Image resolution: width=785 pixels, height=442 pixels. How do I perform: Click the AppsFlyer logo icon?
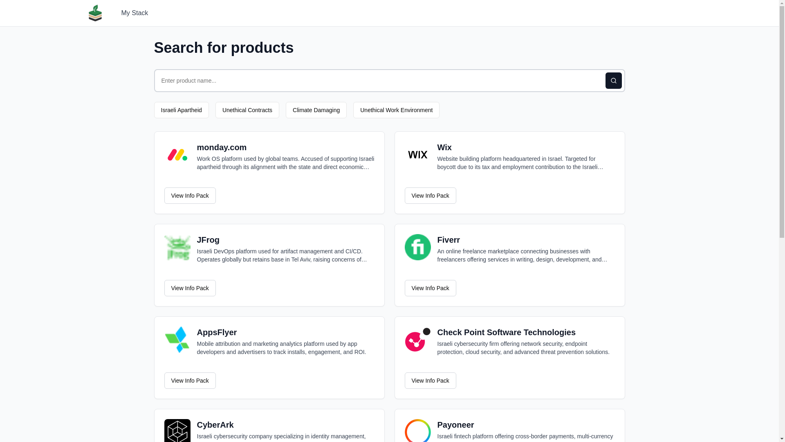pos(177,340)
